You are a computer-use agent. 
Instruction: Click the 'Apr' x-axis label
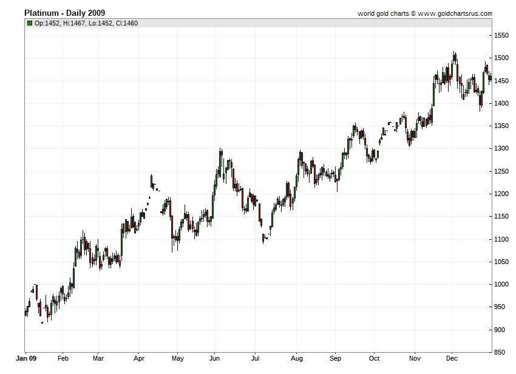coord(139,359)
